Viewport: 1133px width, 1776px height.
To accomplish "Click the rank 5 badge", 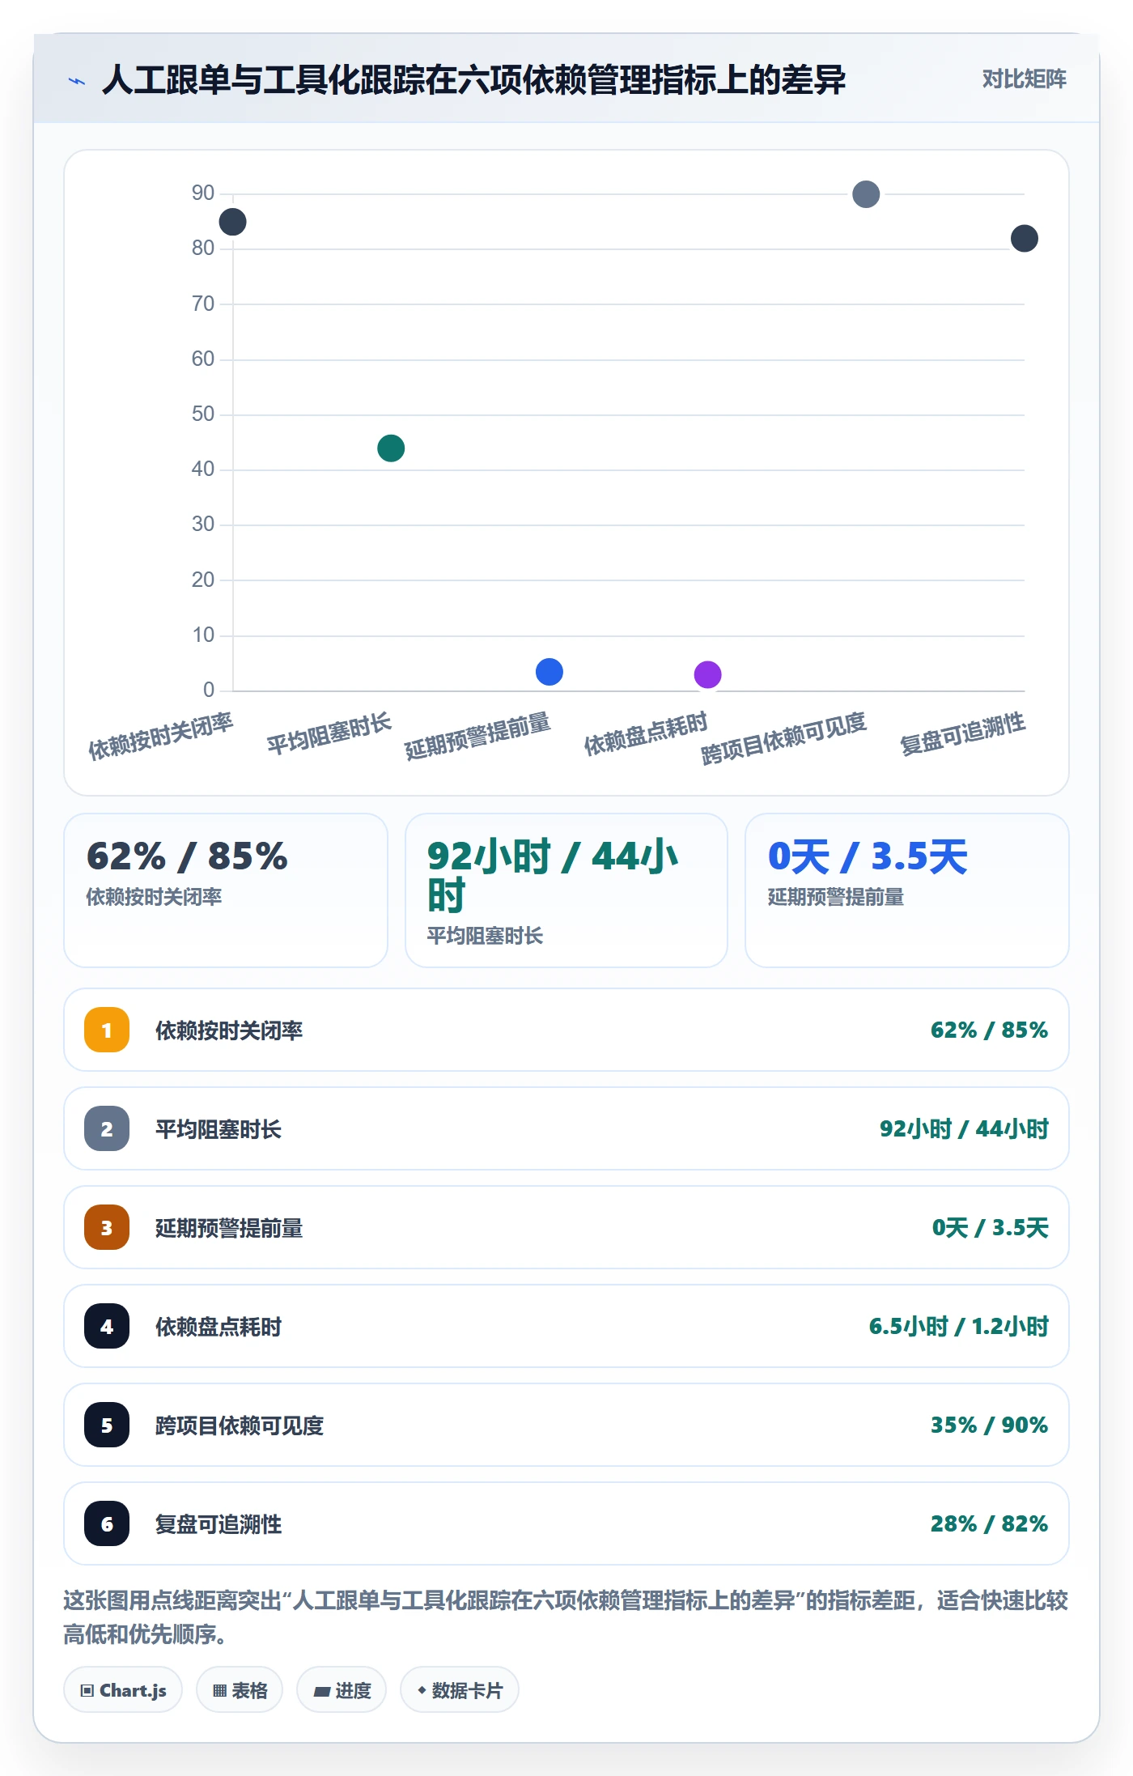I will coord(107,1425).
